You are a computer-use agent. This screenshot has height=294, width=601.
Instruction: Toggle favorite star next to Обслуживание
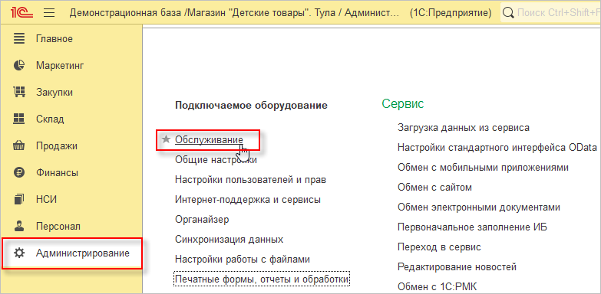(166, 139)
